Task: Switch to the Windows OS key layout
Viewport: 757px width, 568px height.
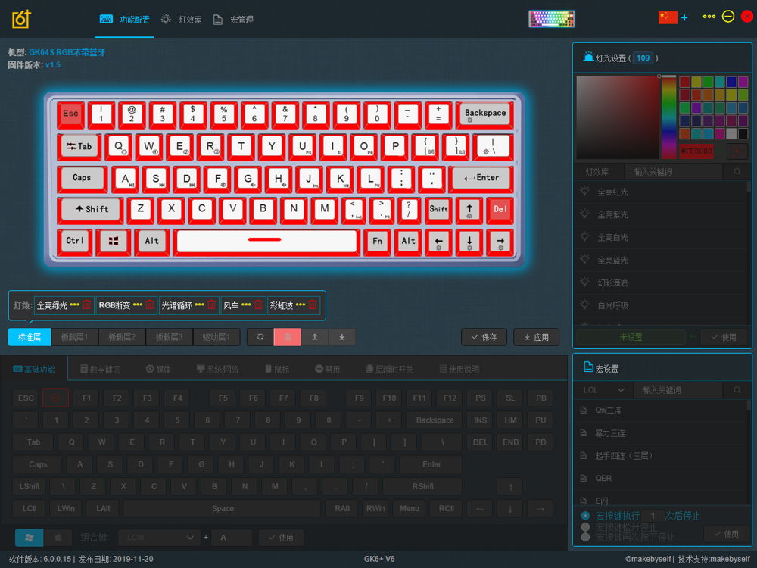Action: tap(29, 538)
